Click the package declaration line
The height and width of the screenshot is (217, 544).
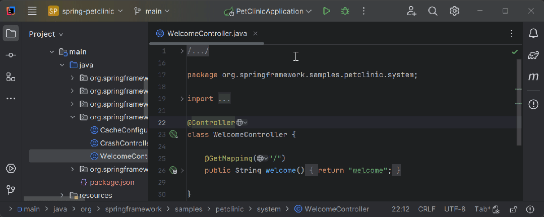[302, 75]
